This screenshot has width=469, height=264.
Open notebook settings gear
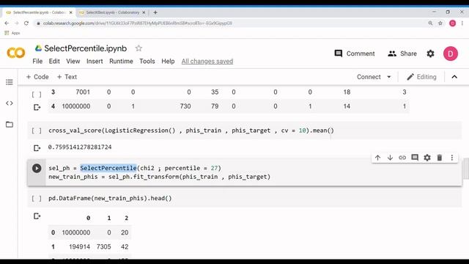coord(430,54)
